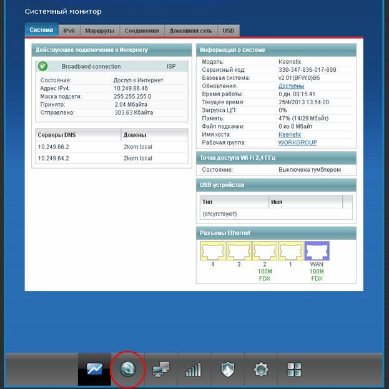Click the purple WAN Ethernet port icon

pyautogui.click(x=317, y=251)
